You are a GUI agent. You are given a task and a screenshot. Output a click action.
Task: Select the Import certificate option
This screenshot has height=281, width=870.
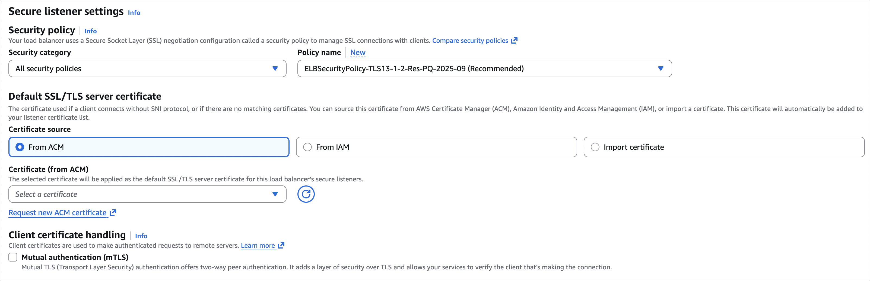(x=595, y=147)
